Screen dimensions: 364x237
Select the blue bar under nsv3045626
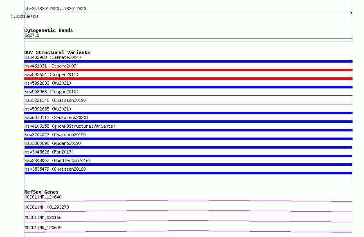(x=188, y=156)
